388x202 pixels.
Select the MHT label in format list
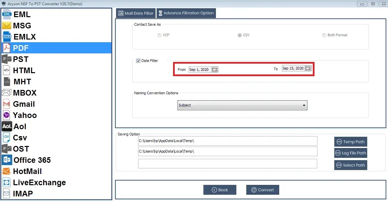pos(22,82)
